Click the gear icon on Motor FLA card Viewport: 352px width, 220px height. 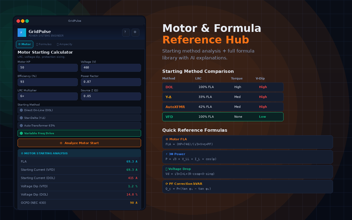(x=167, y=139)
